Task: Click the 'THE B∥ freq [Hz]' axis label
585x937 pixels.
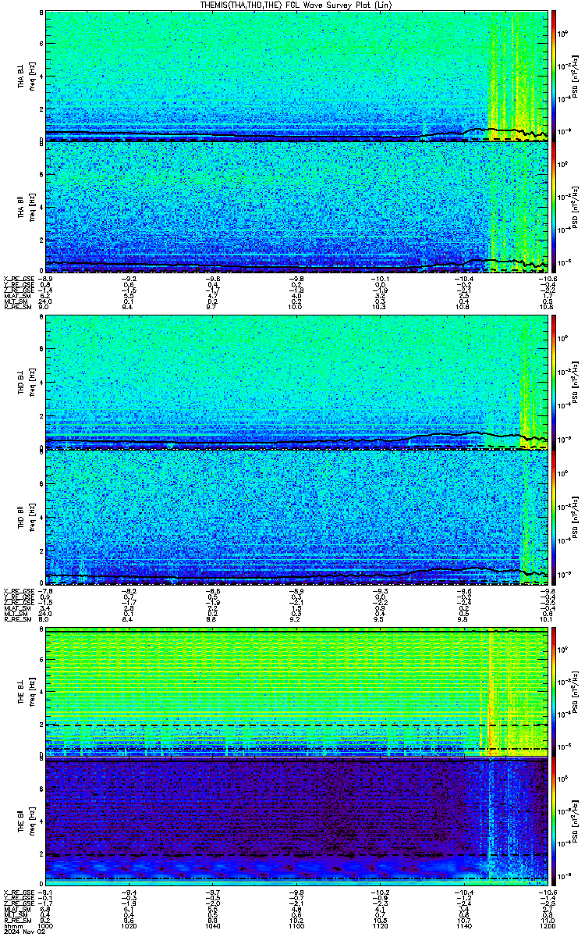Action: tap(27, 822)
